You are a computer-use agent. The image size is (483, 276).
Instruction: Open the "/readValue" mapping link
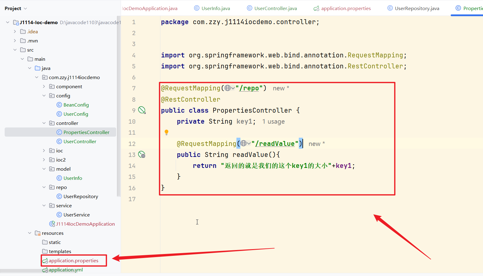coord(275,143)
